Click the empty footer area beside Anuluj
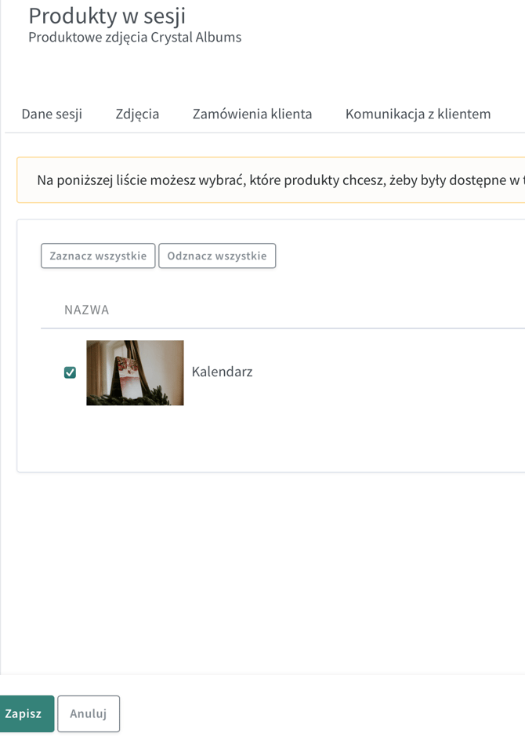This screenshot has width=525, height=744. coord(313,713)
